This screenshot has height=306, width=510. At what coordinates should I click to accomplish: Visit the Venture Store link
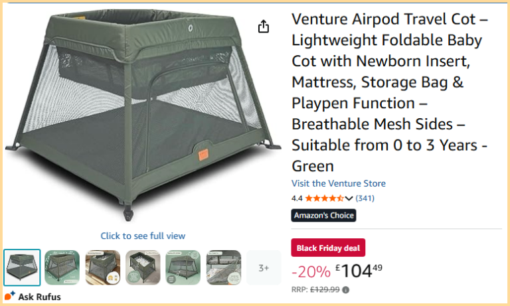338,183
